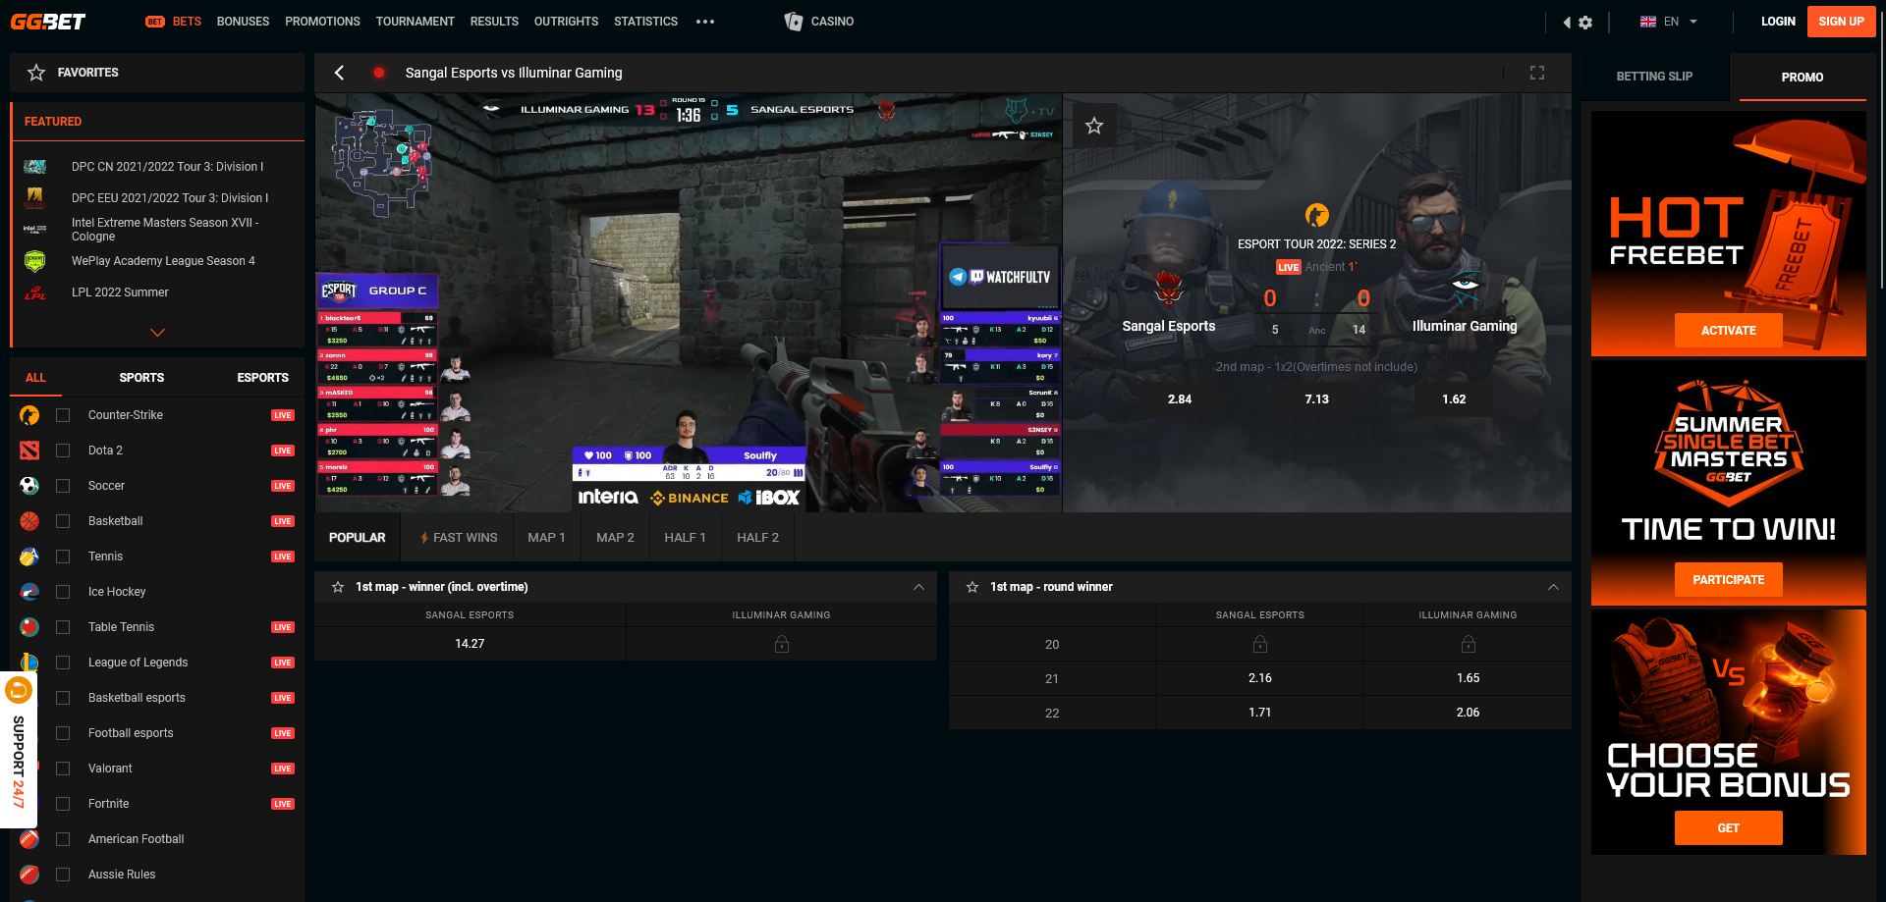
Task: Pick 2nd map odds 2.84
Action: (x=1180, y=399)
